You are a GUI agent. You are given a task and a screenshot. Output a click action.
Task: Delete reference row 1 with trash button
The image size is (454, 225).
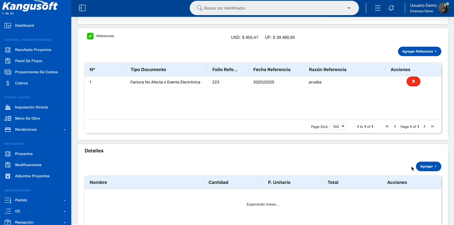[x=413, y=81]
